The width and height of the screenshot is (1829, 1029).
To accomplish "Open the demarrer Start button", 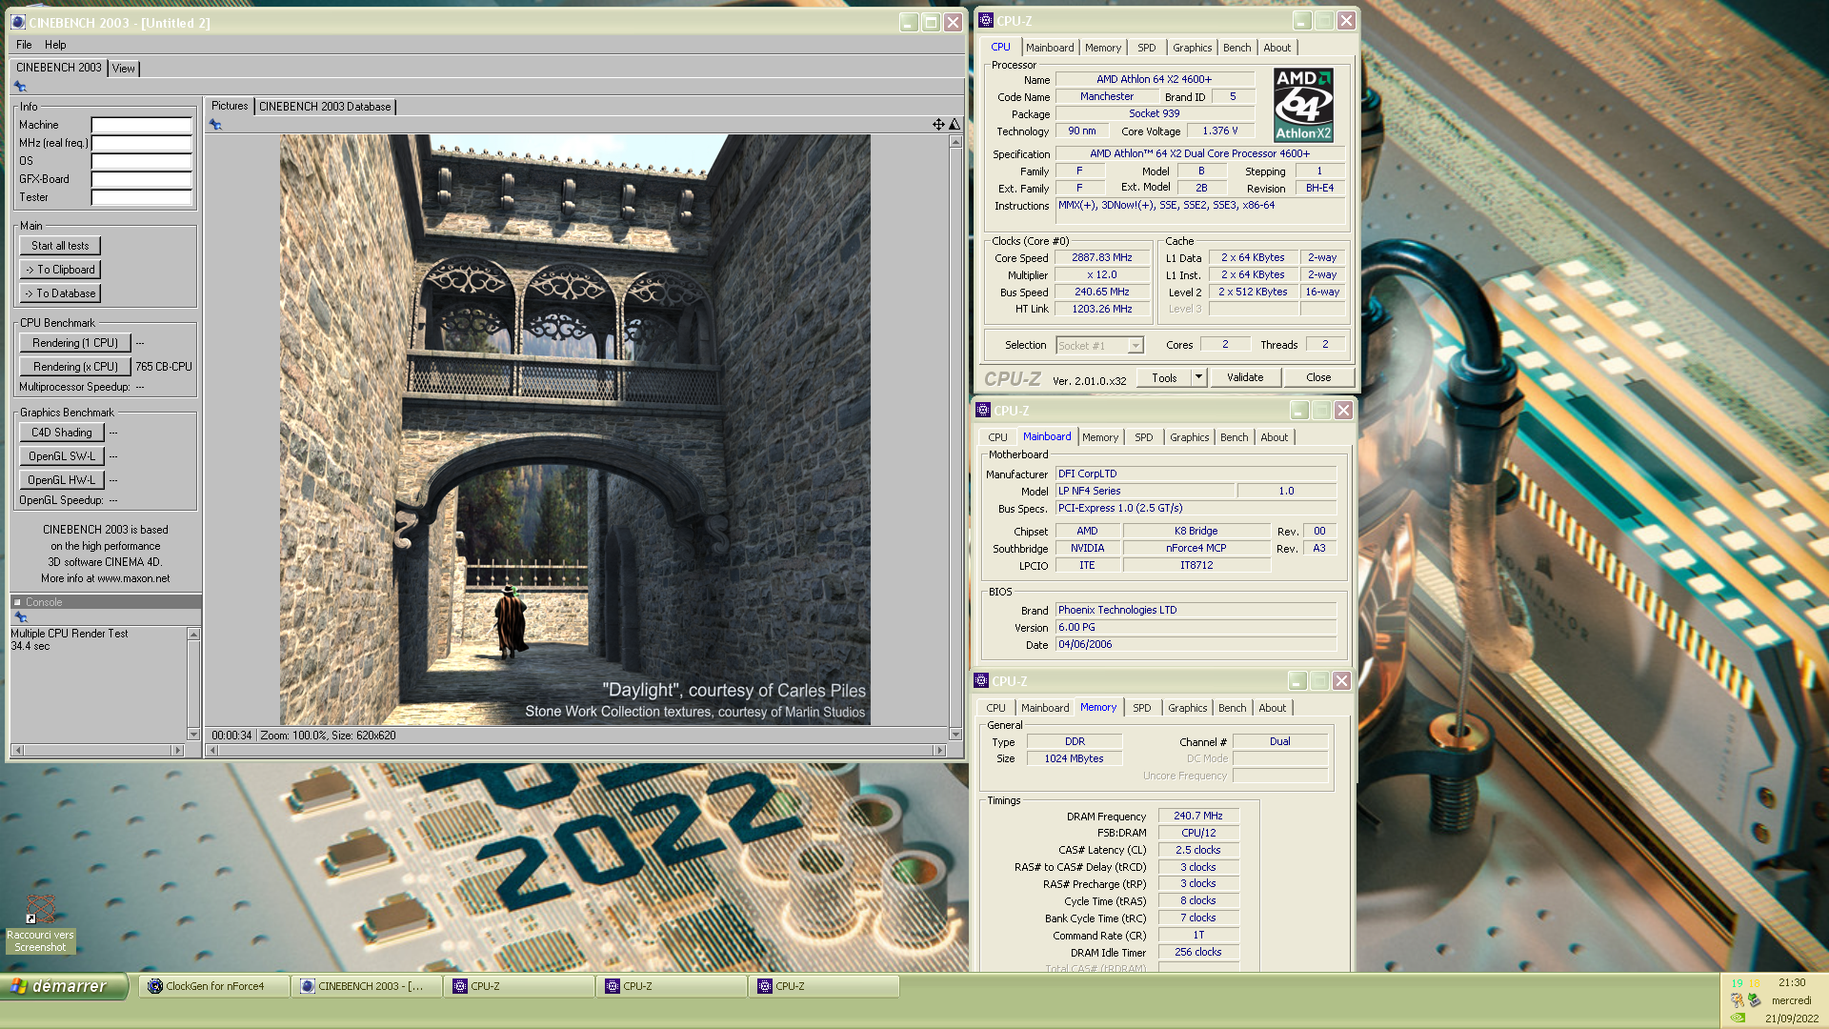I will [64, 986].
